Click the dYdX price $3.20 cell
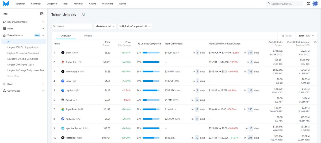Screen dimensions: 321x143 coord(107,53)
